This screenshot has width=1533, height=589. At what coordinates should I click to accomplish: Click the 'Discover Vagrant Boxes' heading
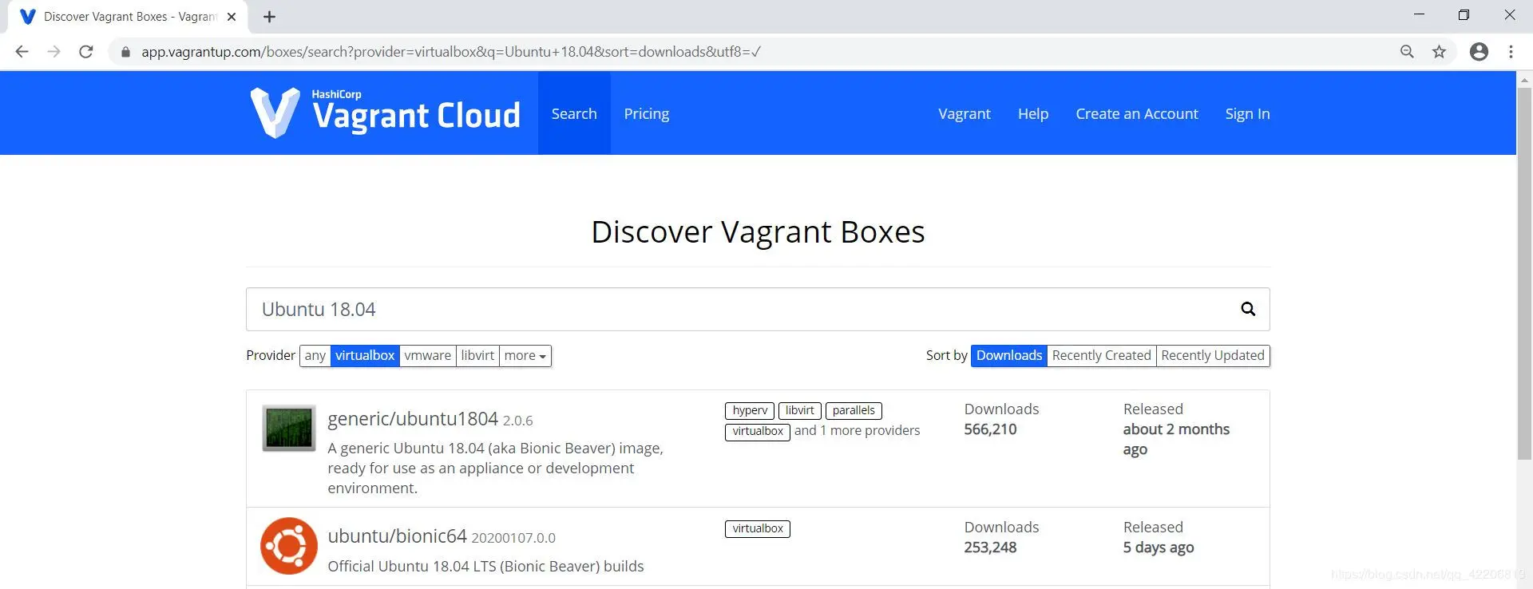[758, 231]
